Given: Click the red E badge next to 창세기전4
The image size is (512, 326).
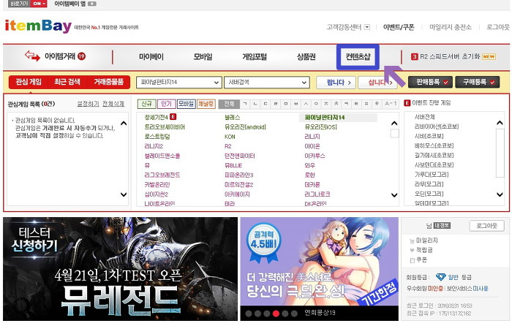Looking at the screenshot, I should click(x=173, y=116).
